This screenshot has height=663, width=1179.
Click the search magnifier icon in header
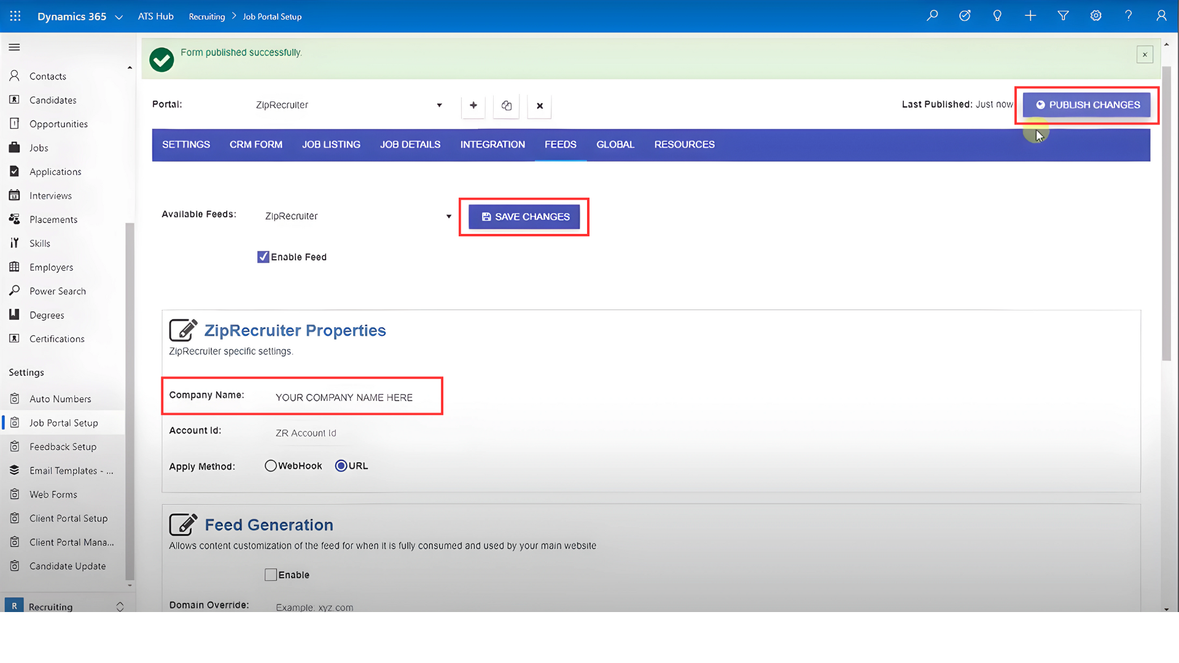click(x=932, y=16)
